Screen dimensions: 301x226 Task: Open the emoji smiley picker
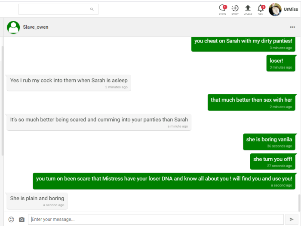click(11, 219)
